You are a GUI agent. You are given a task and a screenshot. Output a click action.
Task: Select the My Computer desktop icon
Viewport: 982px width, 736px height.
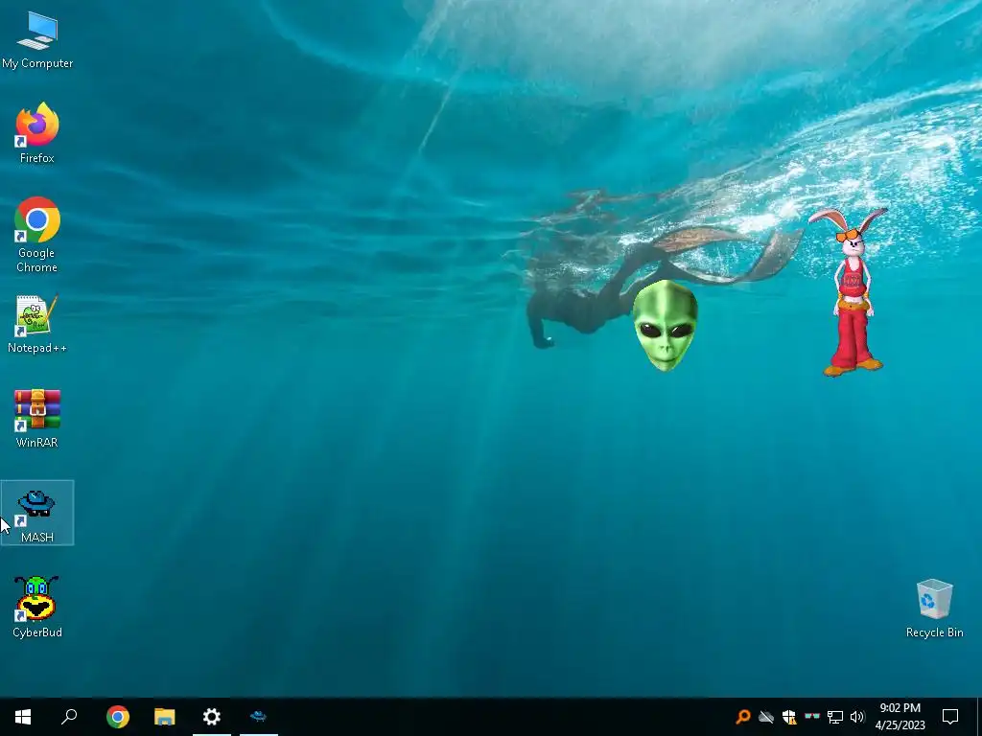37,40
